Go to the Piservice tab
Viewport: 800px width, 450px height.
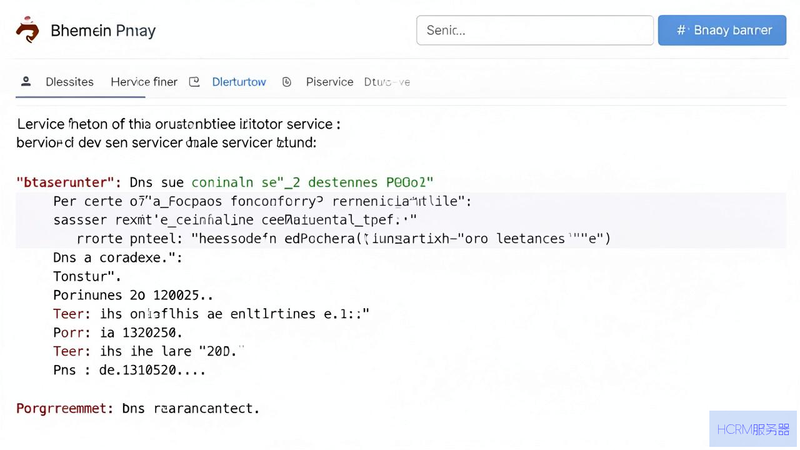coord(329,82)
